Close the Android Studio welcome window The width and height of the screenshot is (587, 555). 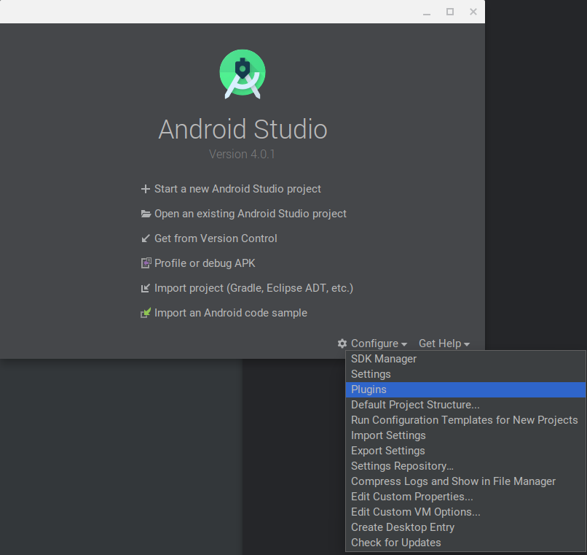point(473,12)
